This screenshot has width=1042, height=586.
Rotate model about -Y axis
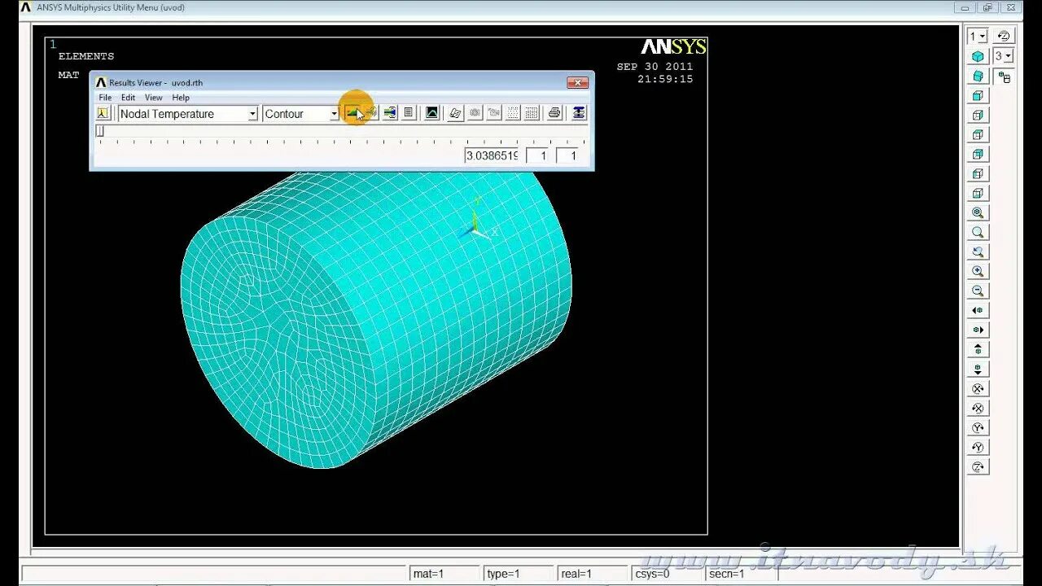(978, 447)
